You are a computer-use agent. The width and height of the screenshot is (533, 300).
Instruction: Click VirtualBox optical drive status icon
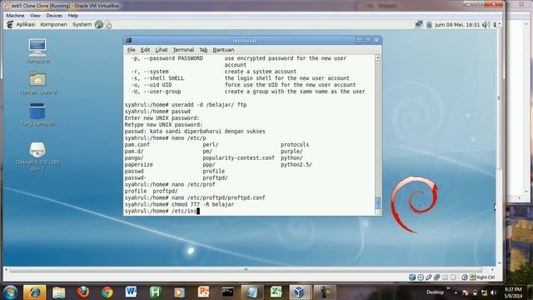click(x=420, y=277)
